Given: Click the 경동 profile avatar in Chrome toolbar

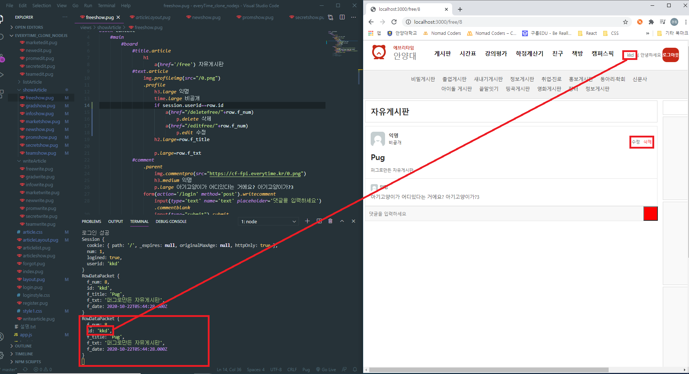Looking at the screenshot, I should tap(674, 22).
